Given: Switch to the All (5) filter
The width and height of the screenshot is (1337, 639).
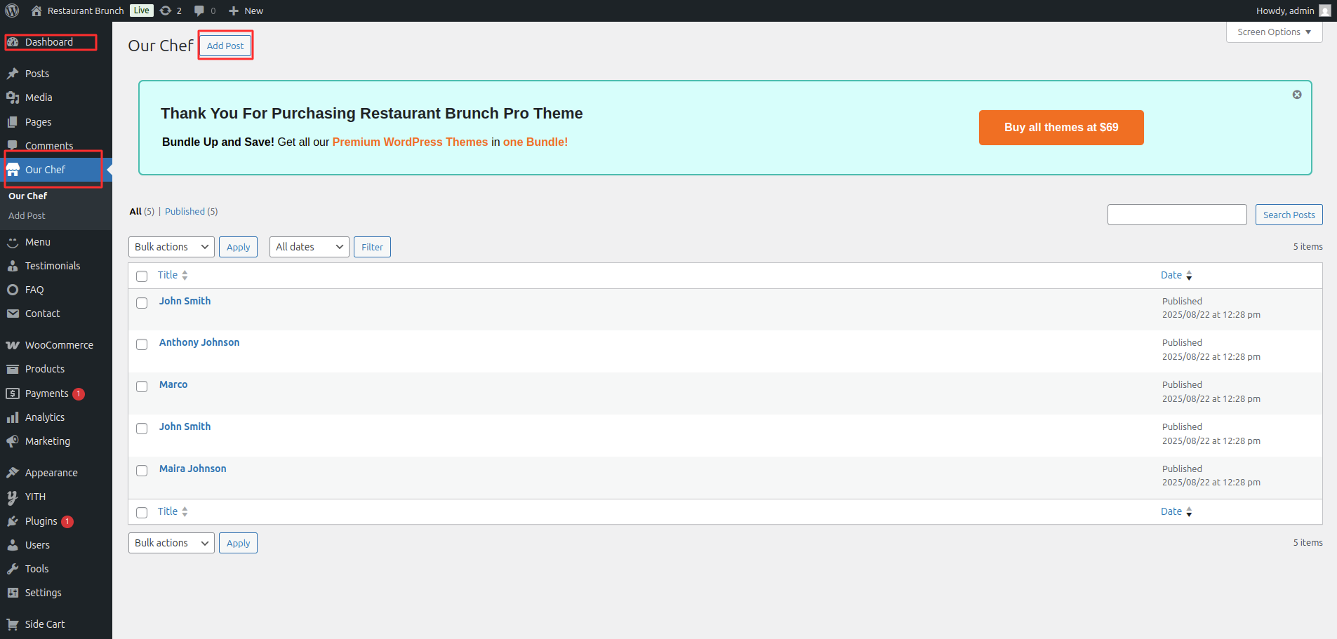Looking at the screenshot, I should 142,211.
